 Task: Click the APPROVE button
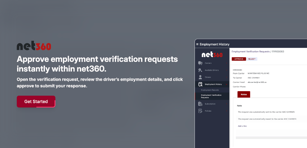tap(239, 59)
